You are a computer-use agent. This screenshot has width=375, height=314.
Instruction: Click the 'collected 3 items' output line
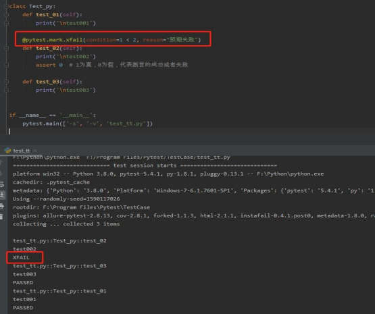tap(66, 224)
